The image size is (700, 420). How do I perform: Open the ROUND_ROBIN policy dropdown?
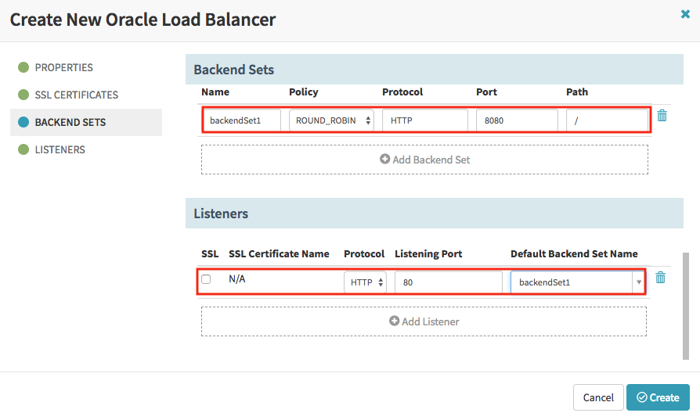[x=331, y=120]
